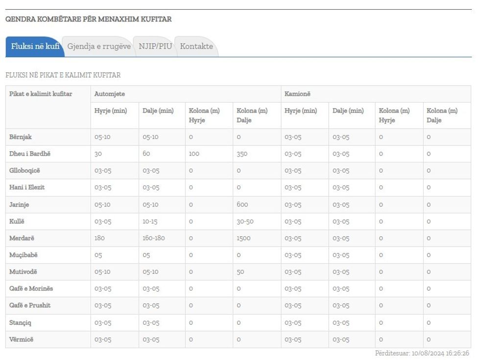The height and width of the screenshot is (361, 480).
Task: Open the Fluksi në kufi tab
Action: [x=35, y=46]
